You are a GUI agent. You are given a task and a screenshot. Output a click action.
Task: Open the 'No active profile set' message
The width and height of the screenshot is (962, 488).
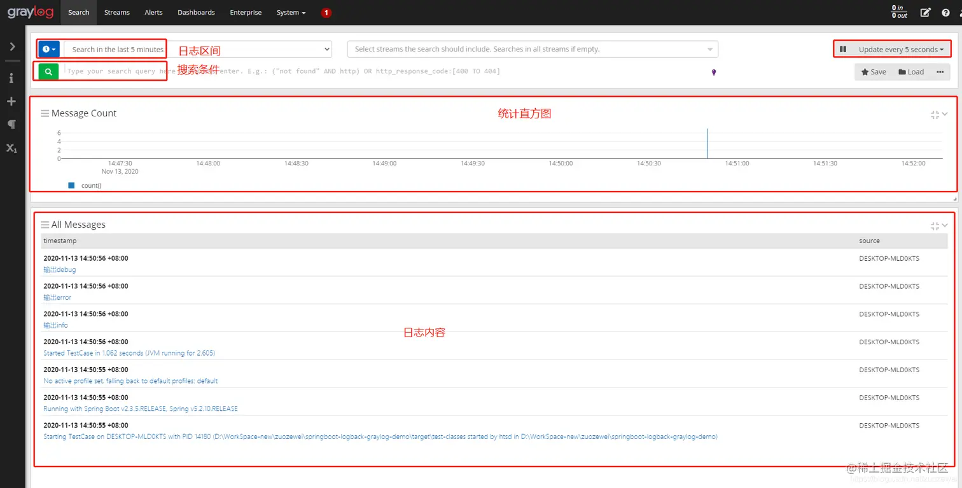(x=130, y=381)
